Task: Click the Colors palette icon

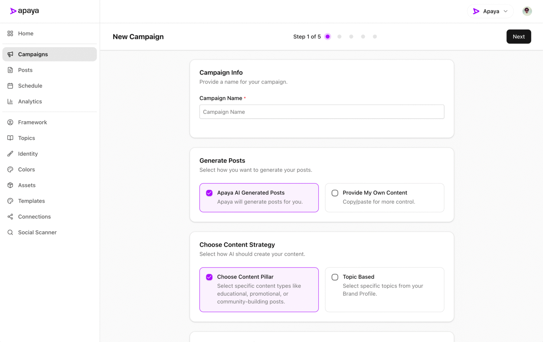Action: [10, 170]
